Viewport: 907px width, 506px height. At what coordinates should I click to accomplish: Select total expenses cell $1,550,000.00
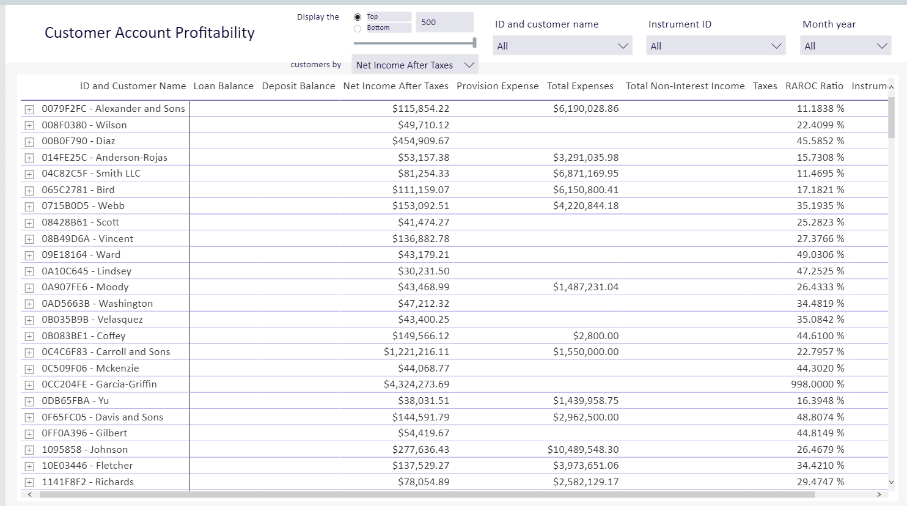[x=586, y=352]
